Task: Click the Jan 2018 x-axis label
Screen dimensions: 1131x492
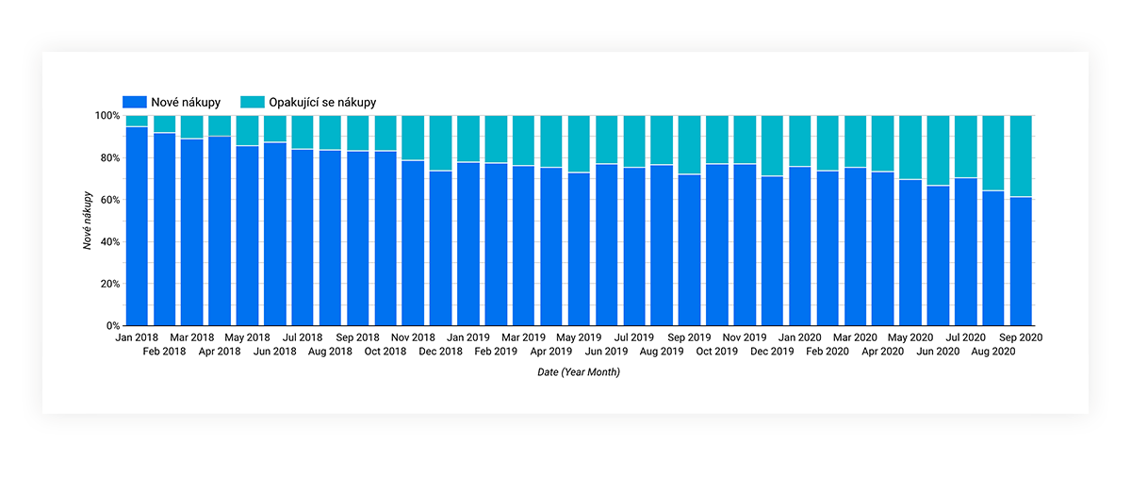Action: (x=137, y=336)
